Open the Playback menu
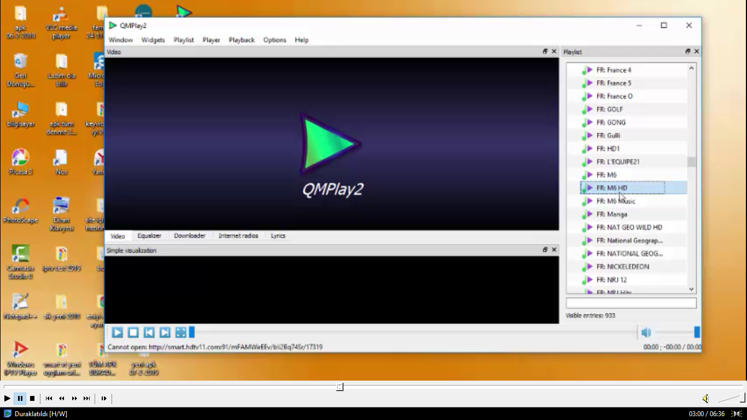The width and height of the screenshot is (747, 420). 242,40
